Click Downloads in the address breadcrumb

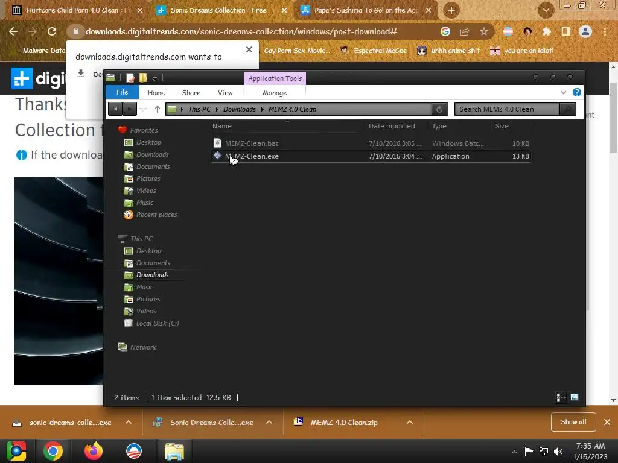pyautogui.click(x=239, y=109)
